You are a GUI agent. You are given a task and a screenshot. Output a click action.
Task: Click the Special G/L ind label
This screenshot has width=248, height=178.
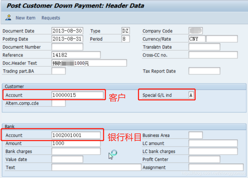coord(157,95)
